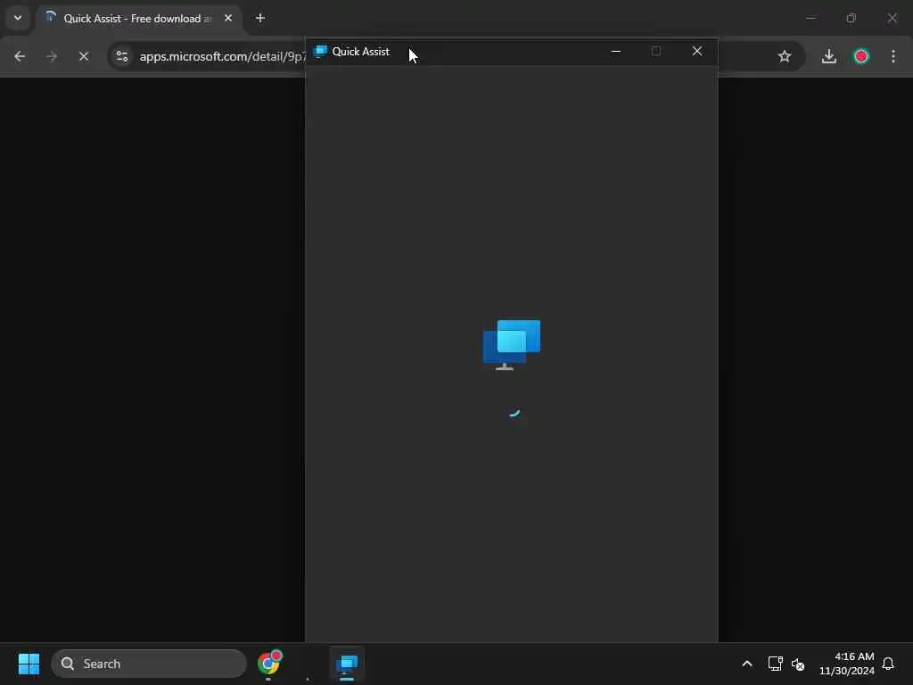
Task: Restore down the Chrome window
Action: (851, 18)
